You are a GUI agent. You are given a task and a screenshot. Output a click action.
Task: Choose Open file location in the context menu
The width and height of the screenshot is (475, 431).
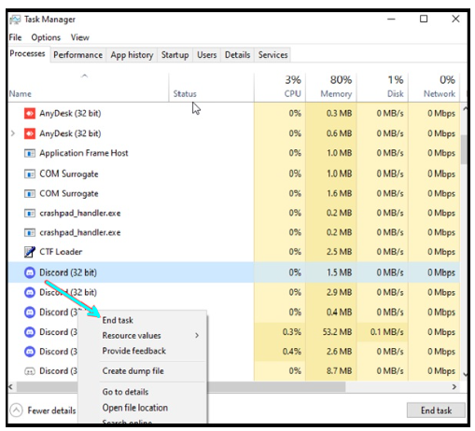pyautogui.click(x=135, y=408)
